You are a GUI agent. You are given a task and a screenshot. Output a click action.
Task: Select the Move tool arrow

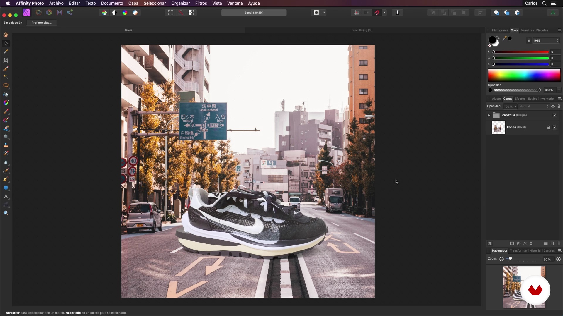[6, 43]
